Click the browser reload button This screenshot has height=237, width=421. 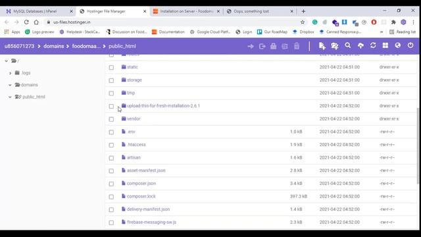(x=26, y=22)
